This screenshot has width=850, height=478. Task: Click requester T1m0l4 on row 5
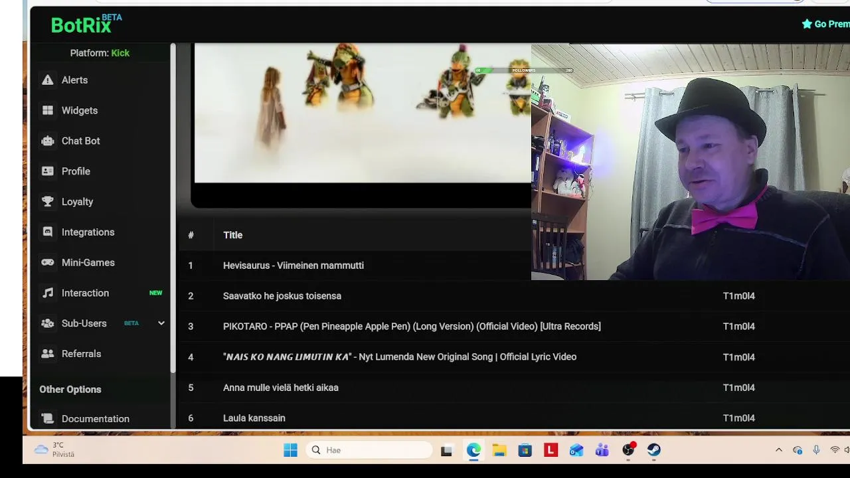(738, 388)
